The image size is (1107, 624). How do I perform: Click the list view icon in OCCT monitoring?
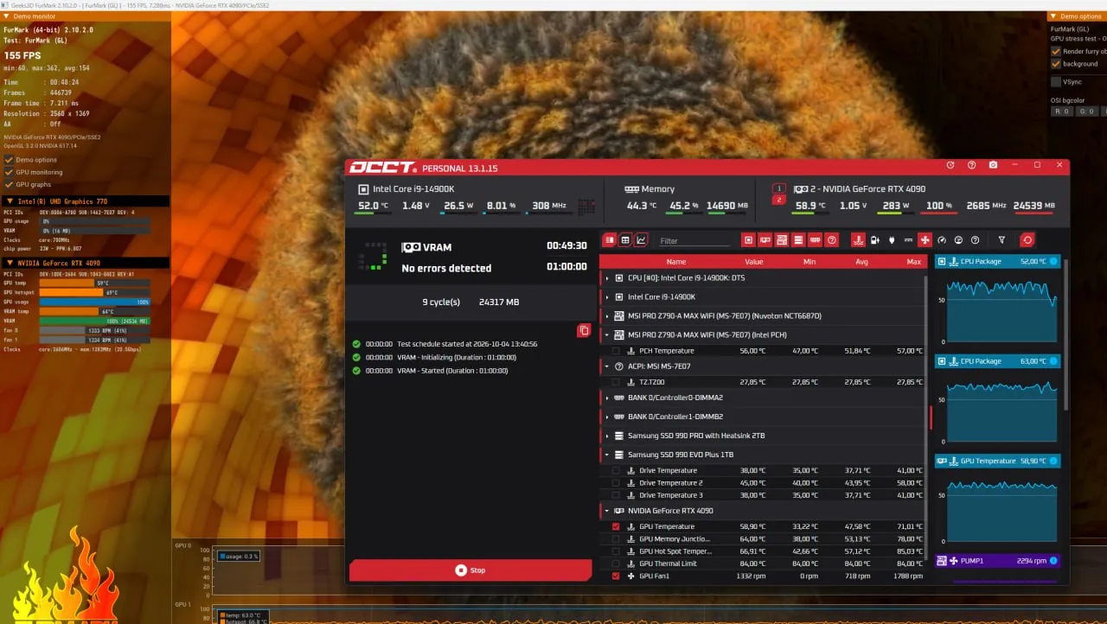609,240
